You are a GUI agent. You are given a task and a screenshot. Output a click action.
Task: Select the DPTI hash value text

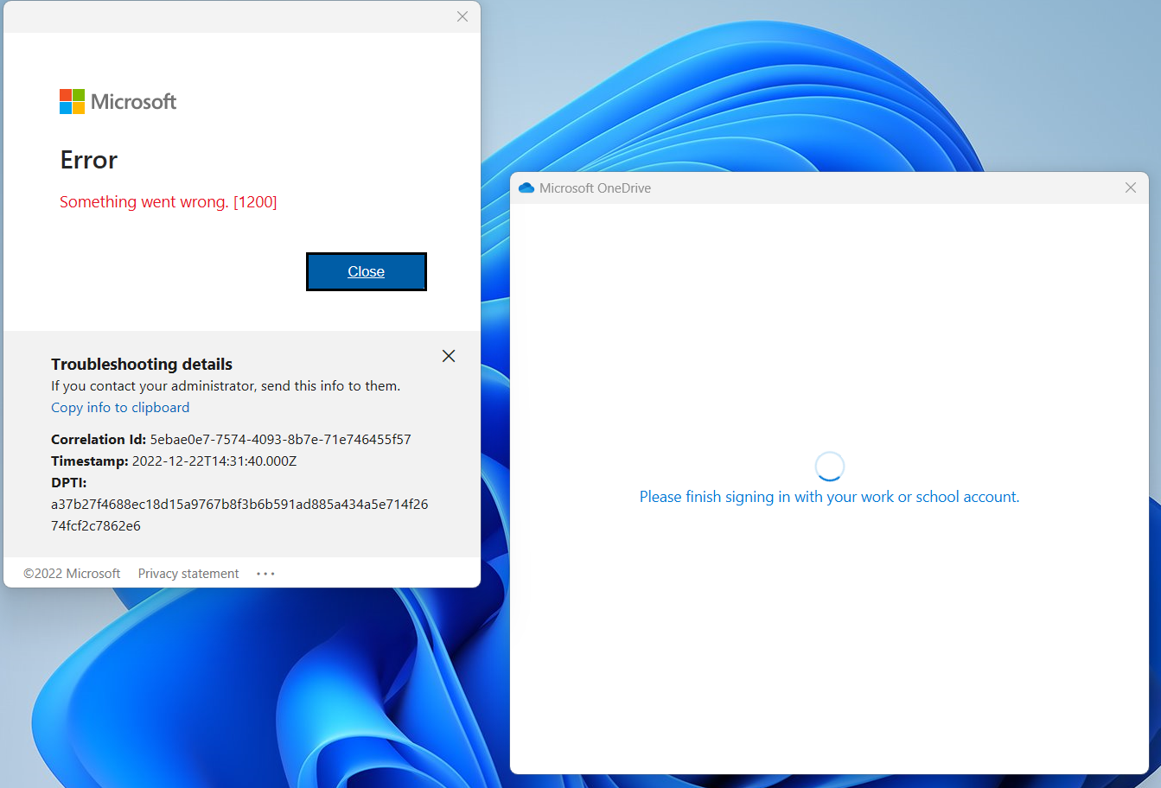coord(239,515)
